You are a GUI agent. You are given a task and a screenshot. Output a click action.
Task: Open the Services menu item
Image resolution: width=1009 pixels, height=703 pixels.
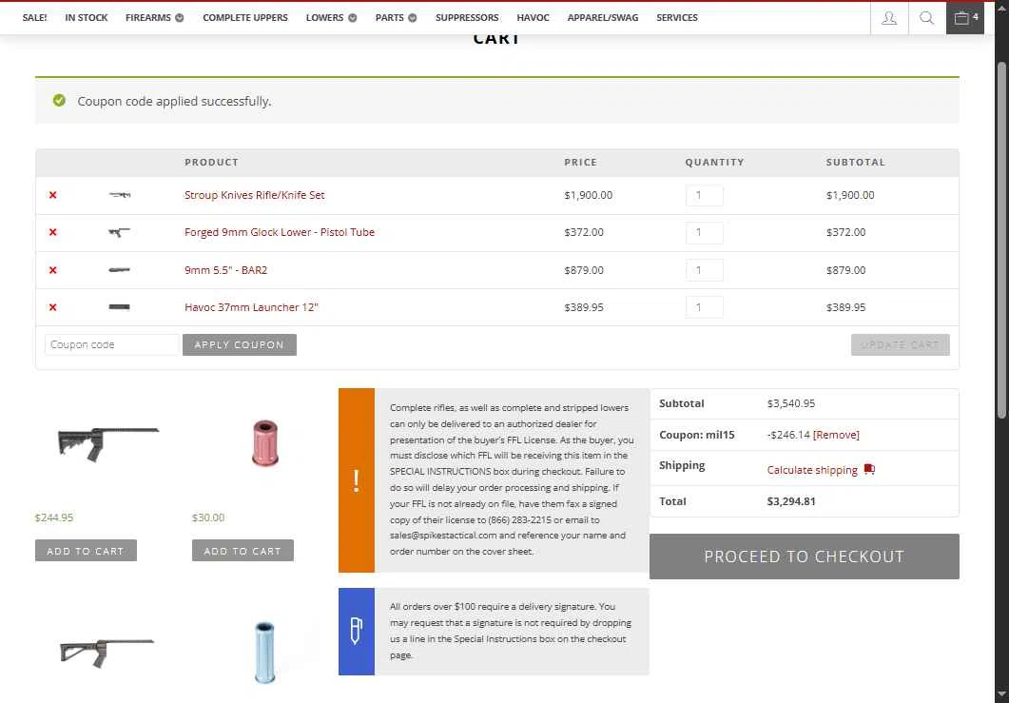tap(677, 18)
